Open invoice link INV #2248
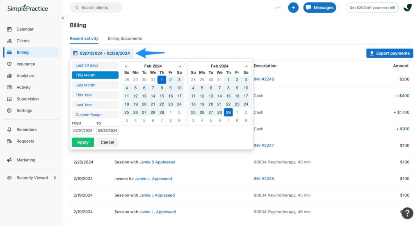420x226 pixels. coord(264,79)
